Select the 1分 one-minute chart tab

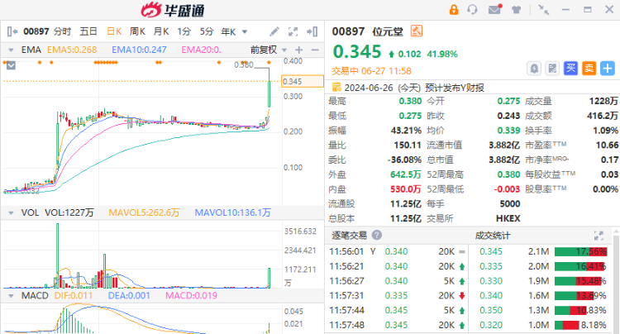click(x=184, y=31)
